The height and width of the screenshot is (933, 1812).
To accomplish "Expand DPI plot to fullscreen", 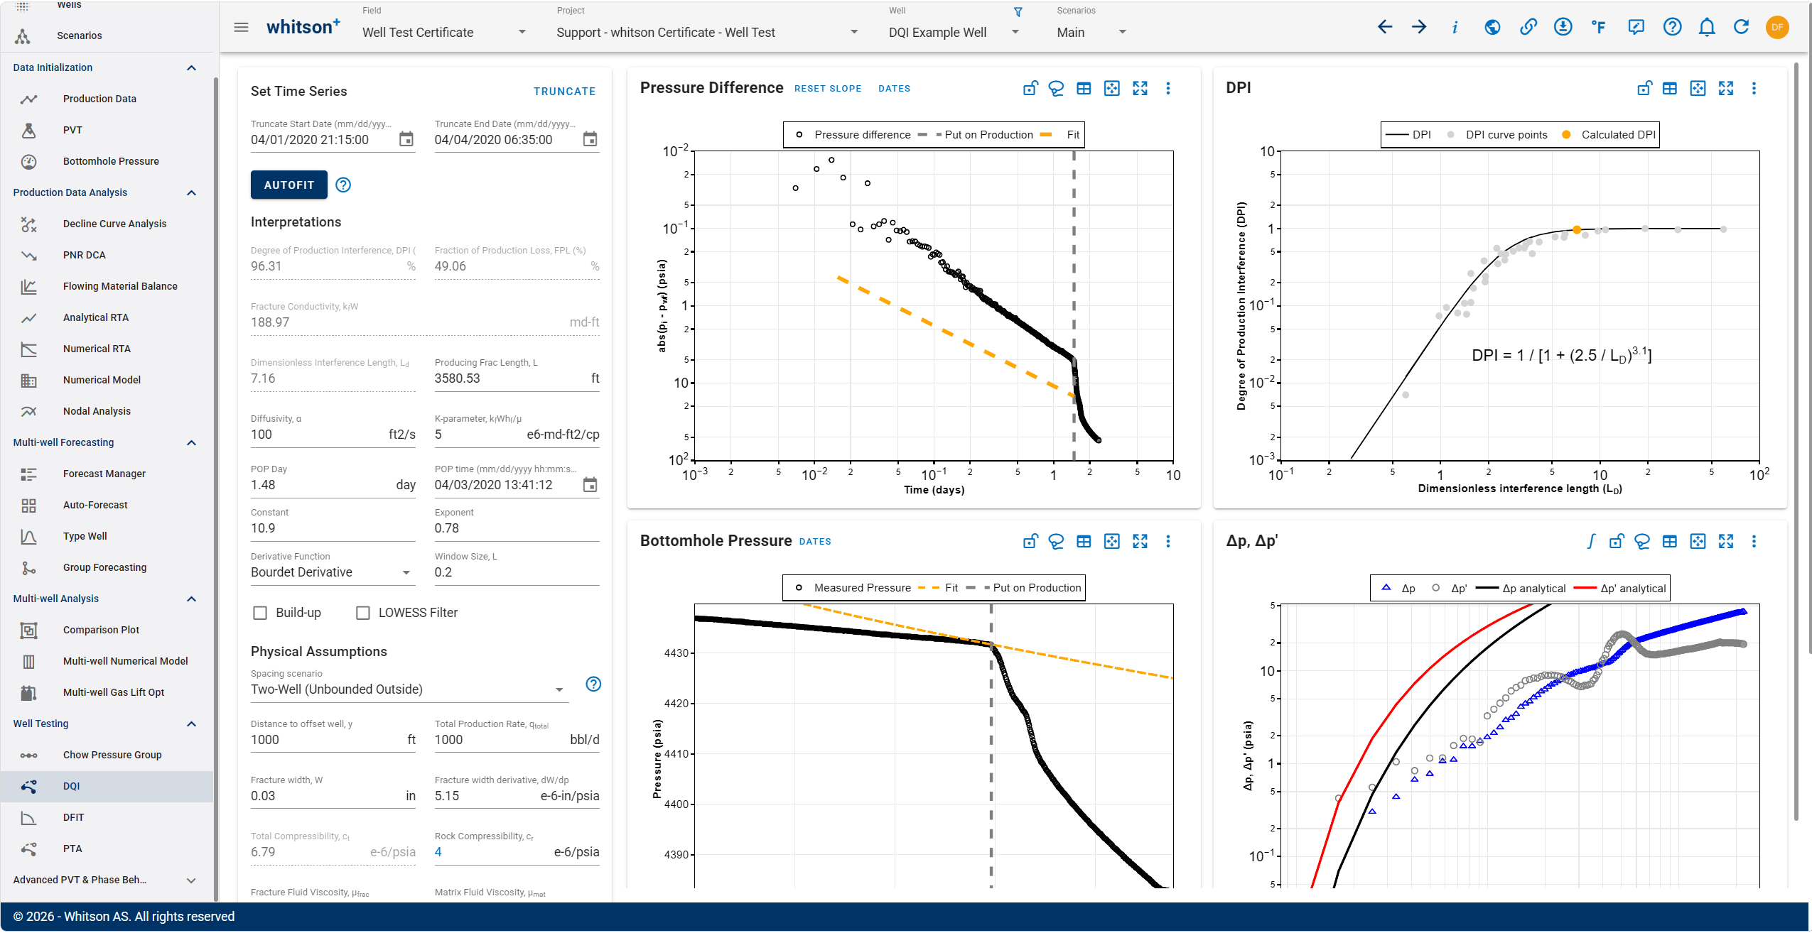I will point(1726,89).
